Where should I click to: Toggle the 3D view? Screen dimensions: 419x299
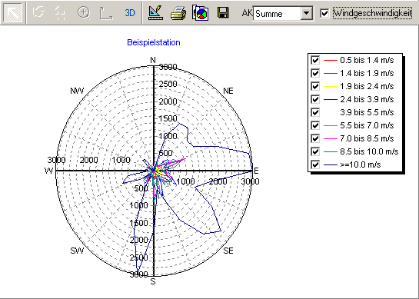pyautogui.click(x=130, y=12)
